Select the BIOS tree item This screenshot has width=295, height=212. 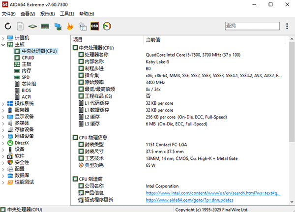coord(27,91)
